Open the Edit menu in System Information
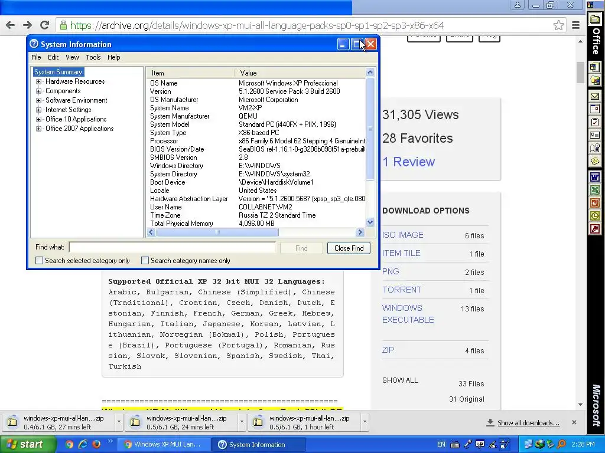 [x=53, y=57]
